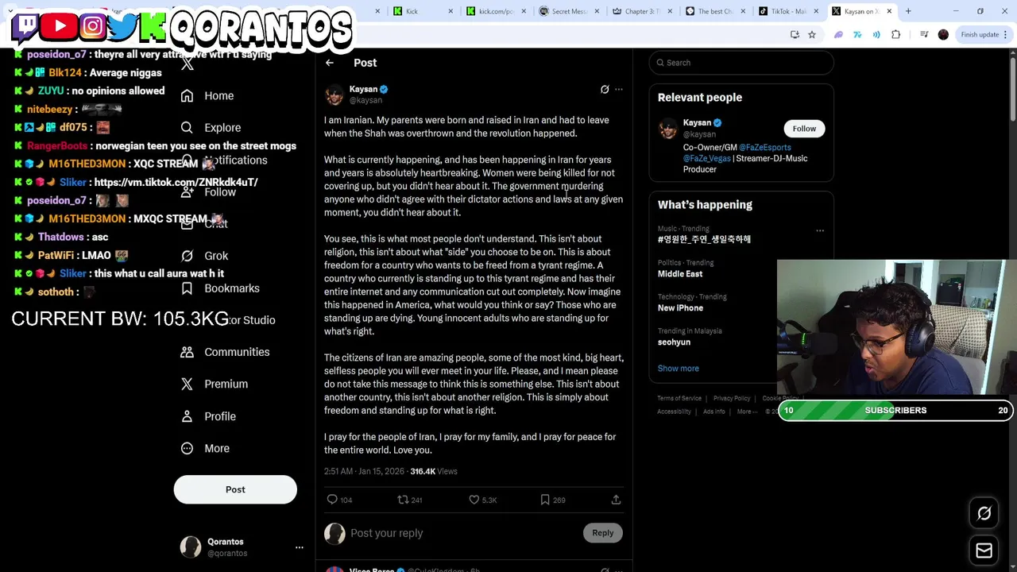Open the seohyun trending topic

pos(674,342)
